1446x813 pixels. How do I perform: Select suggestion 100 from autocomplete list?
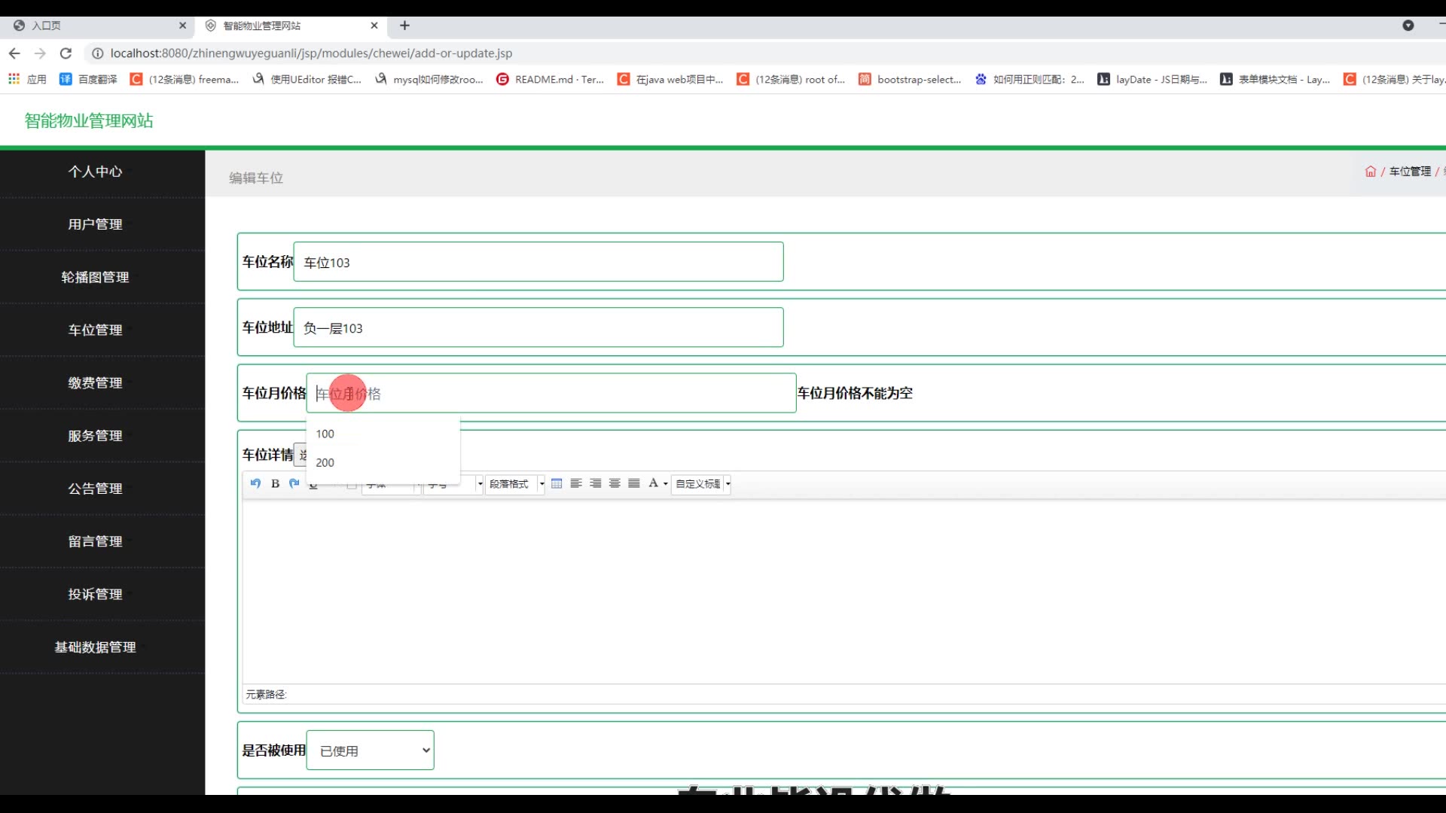point(325,434)
